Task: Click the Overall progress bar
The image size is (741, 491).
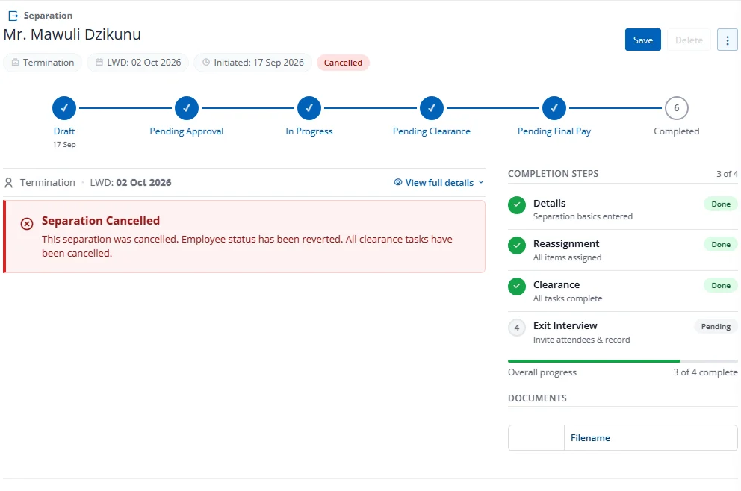Action: (x=622, y=361)
